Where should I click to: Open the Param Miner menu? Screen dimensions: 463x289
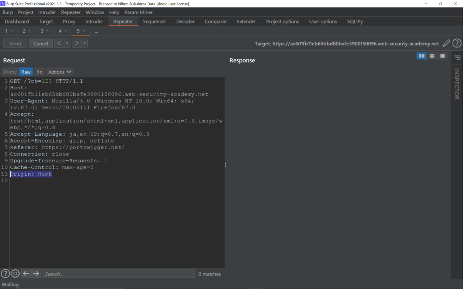point(139,12)
